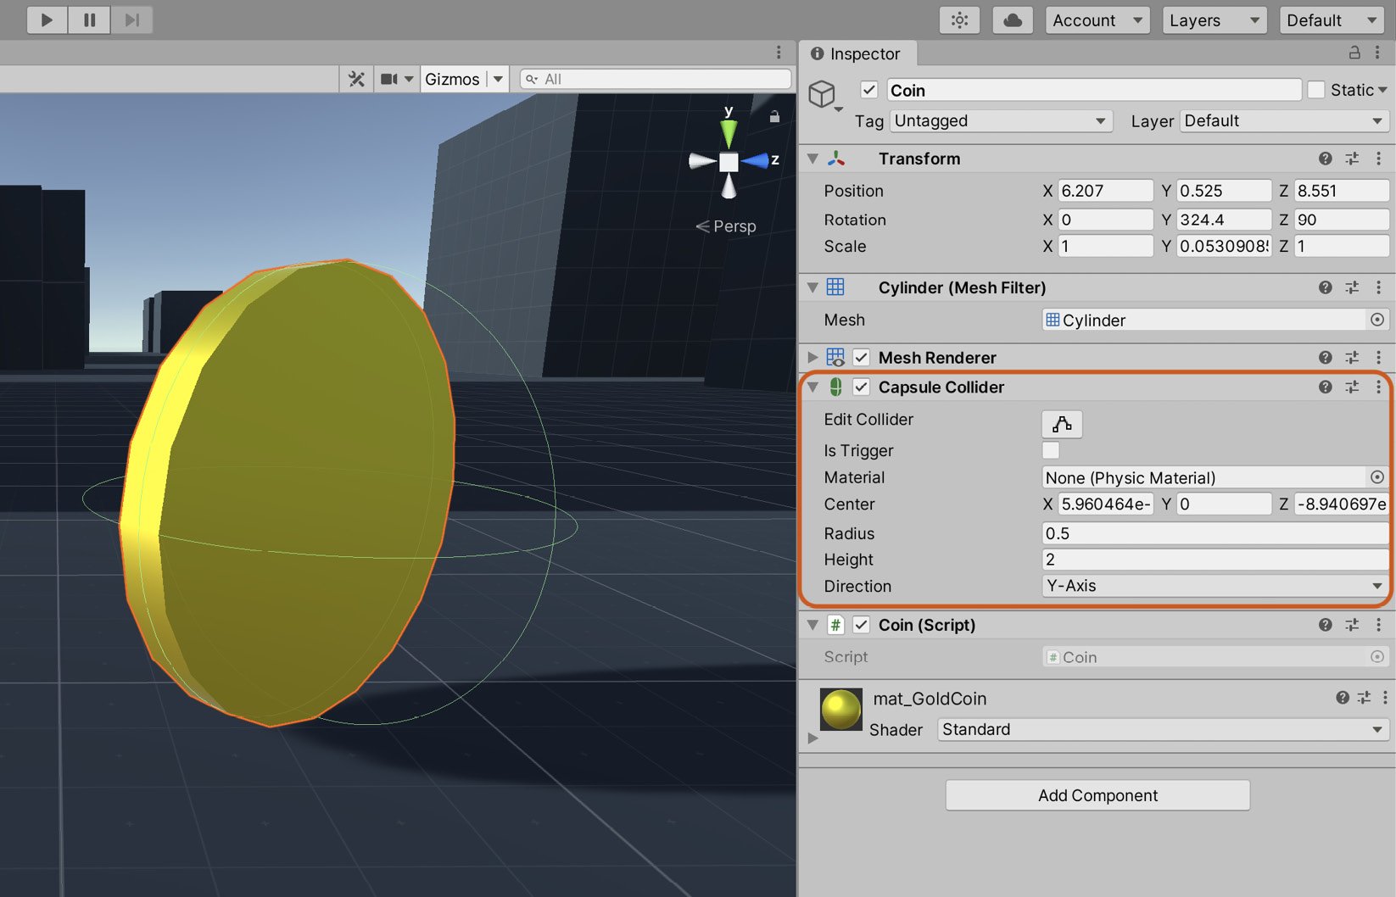Toggle Mesh Renderer enabled checkbox
Image resolution: width=1396 pixels, height=897 pixels.
[x=861, y=357]
